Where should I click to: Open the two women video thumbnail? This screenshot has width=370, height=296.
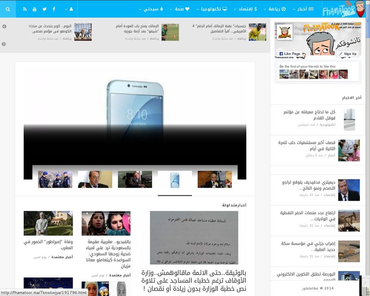[106, 223]
